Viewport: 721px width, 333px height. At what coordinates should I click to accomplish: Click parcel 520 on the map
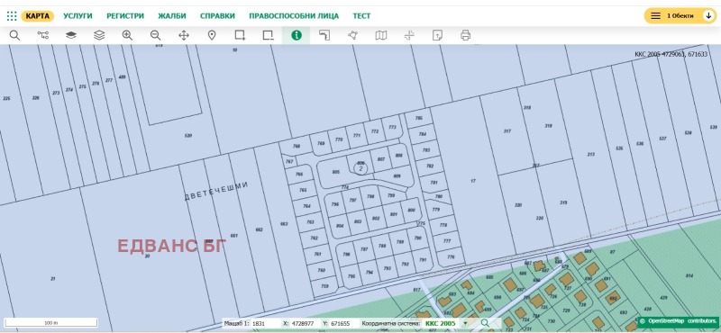188,136
